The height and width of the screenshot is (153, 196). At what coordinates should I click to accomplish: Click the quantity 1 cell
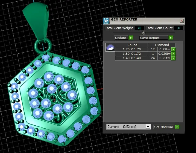click(153, 54)
